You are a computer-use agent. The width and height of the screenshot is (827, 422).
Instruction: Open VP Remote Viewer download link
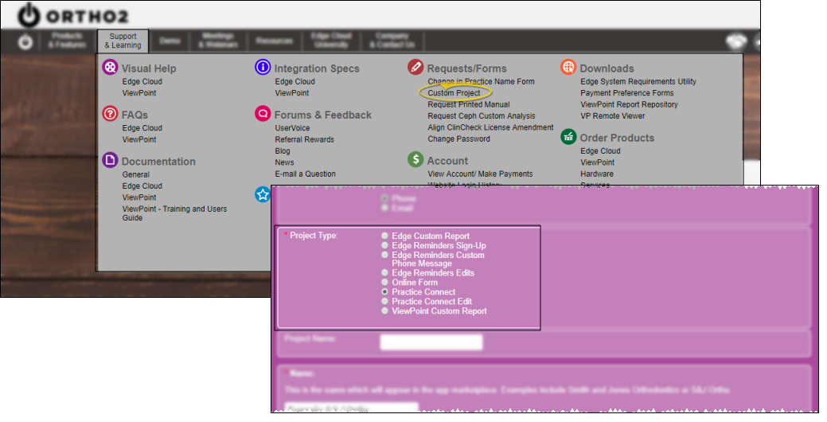[x=613, y=116]
